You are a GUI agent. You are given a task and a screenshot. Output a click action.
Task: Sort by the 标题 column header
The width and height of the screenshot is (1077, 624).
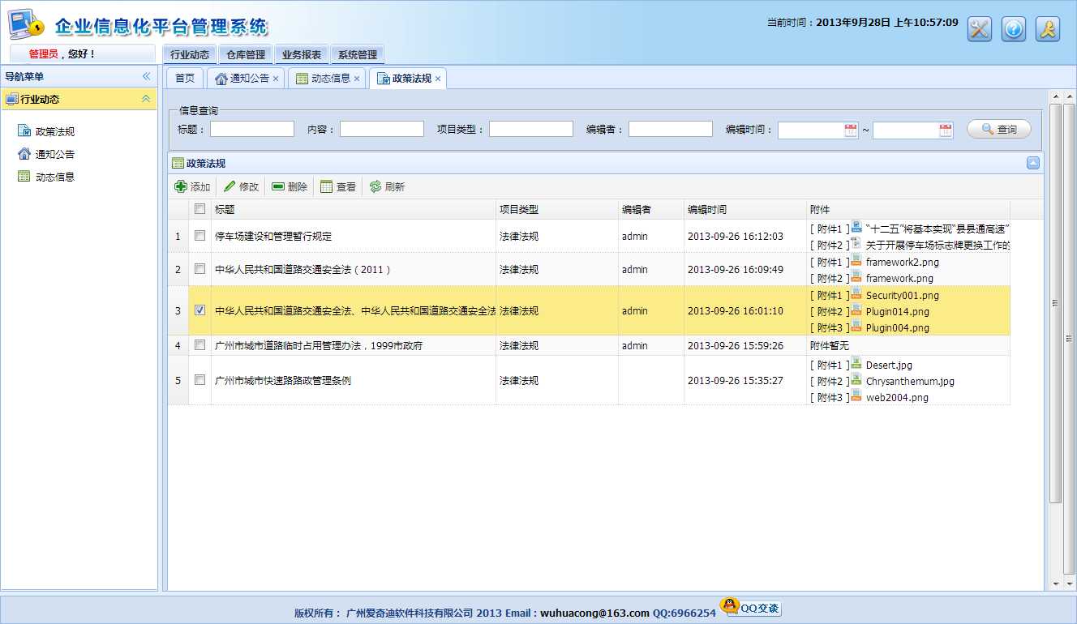click(x=354, y=209)
